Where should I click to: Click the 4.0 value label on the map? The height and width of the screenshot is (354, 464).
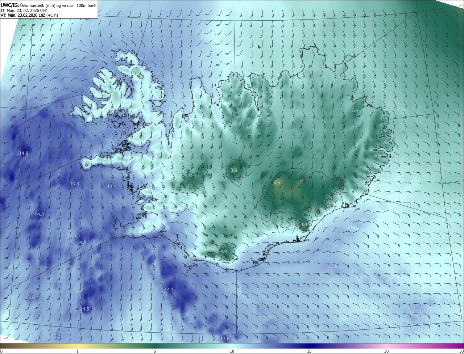coord(304,225)
